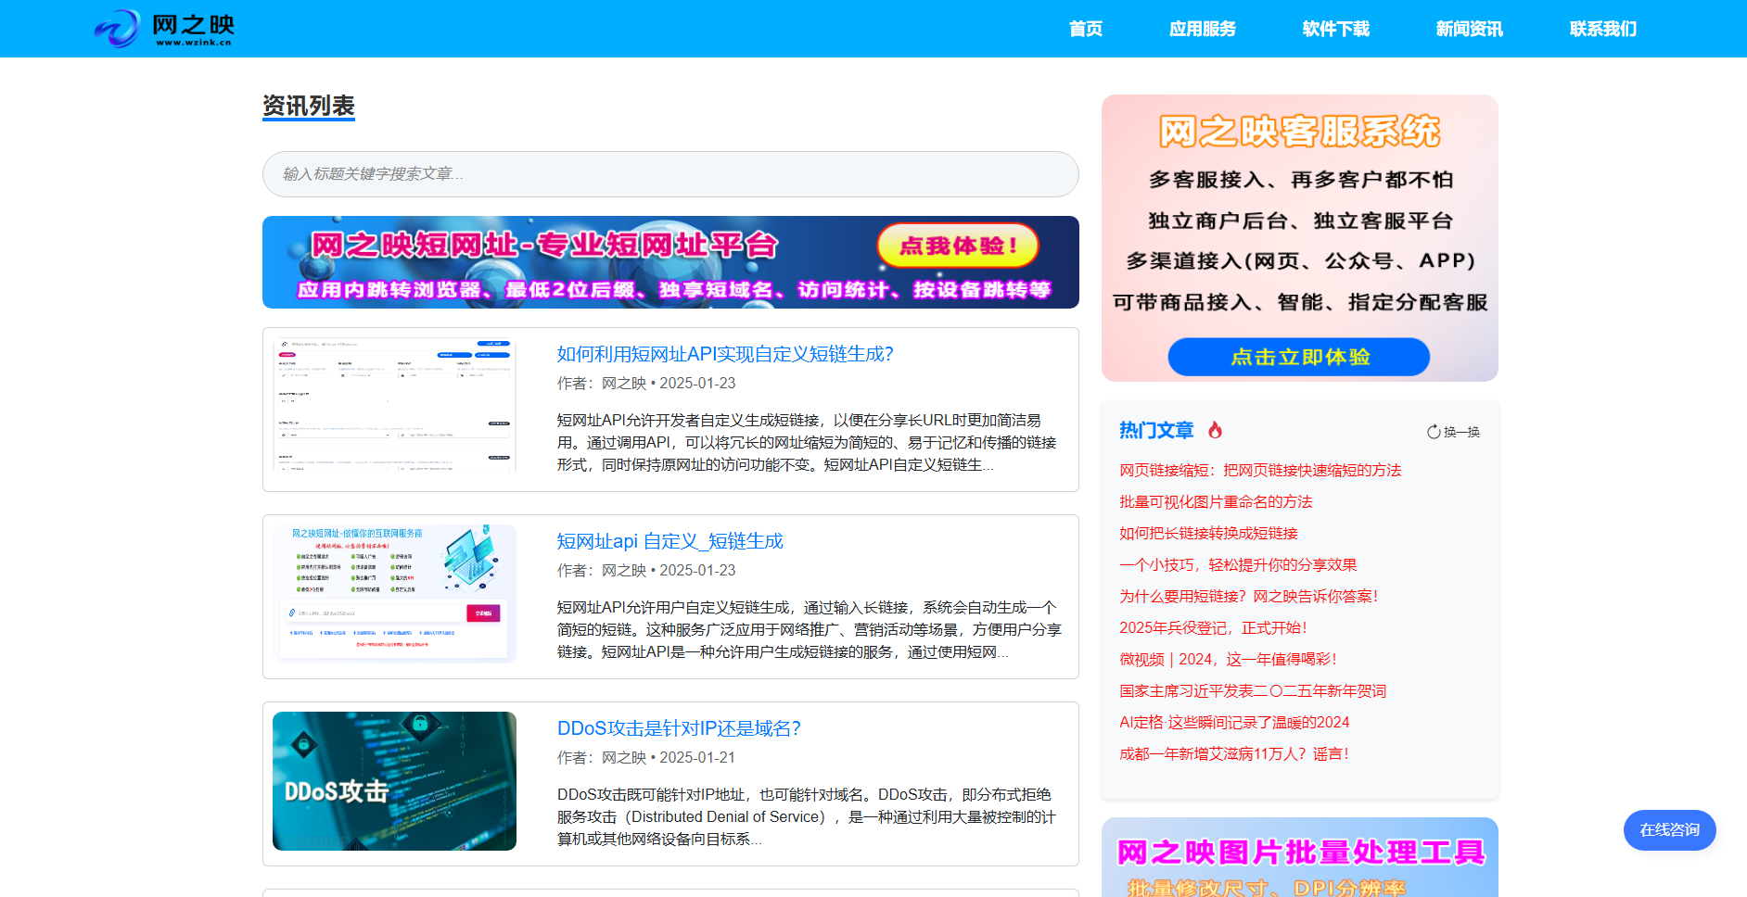Open the 在线咨询 chat button
The image size is (1747, 897).
1669,830
